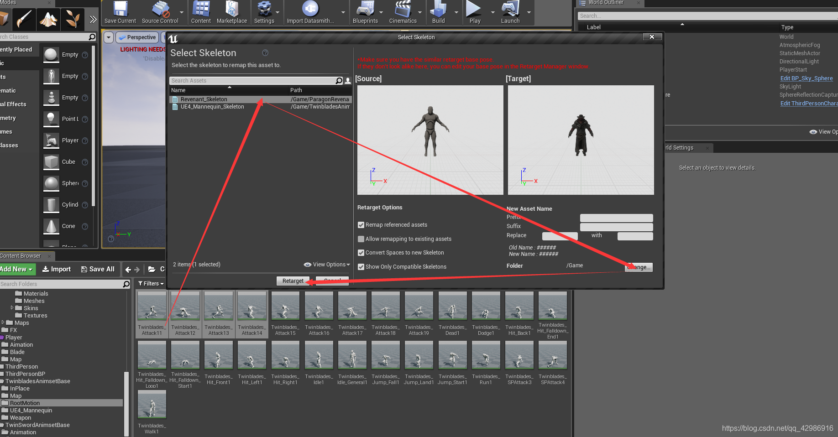Click Edit BP_Sky_Sphere link

pyautogui.click(x=807, y=78)
